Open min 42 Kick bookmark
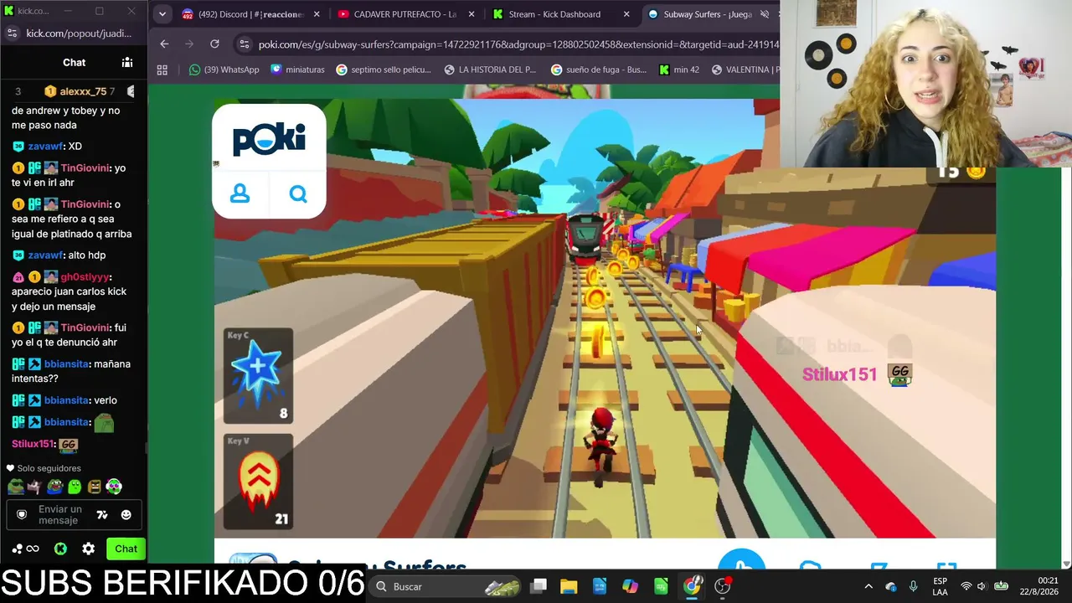 click(678, 70)
